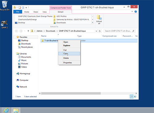Click the Help question mark icon
Image resolution: width=154 pixels, height=113 pixels.
coord(136,12)
